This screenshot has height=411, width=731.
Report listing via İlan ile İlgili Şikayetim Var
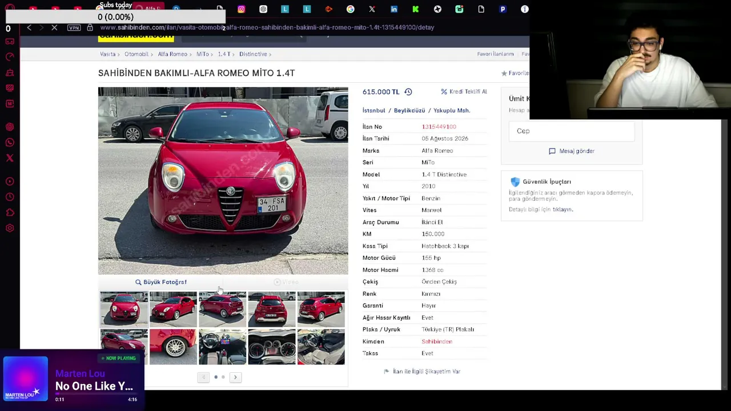[x=422, y=372]
